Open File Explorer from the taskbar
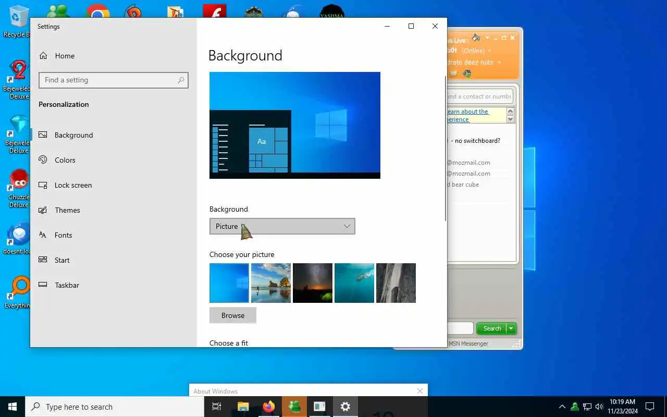The image size is (667, 417). click(x=243, y=407)
